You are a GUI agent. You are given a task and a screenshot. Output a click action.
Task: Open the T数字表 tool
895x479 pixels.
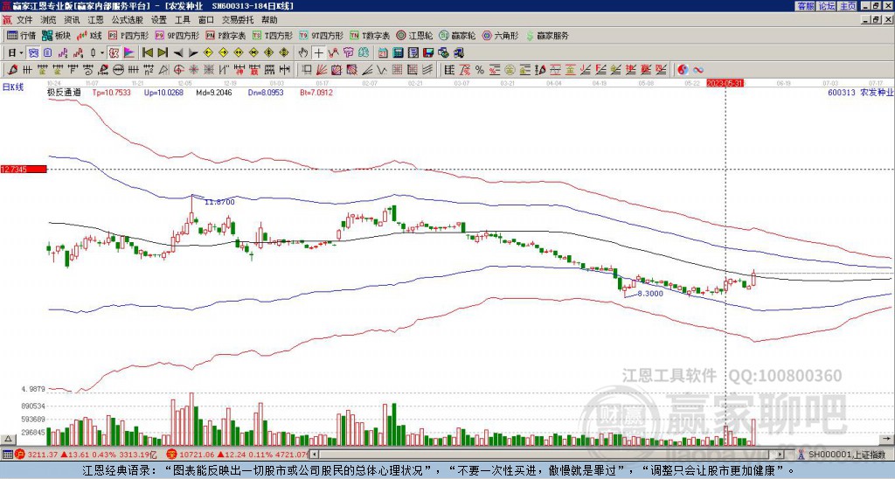pyautogui.click(x=370, y=35)
